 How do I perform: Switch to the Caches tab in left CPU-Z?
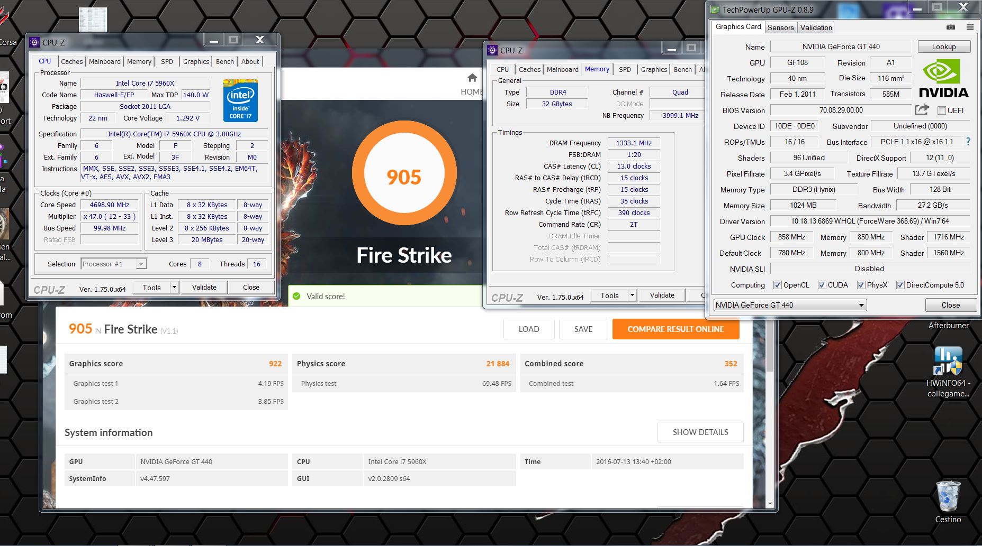coord(71,61)
